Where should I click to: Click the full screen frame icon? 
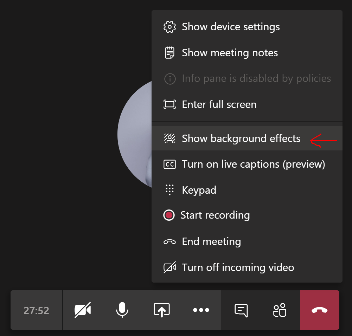tap(169, 104)
